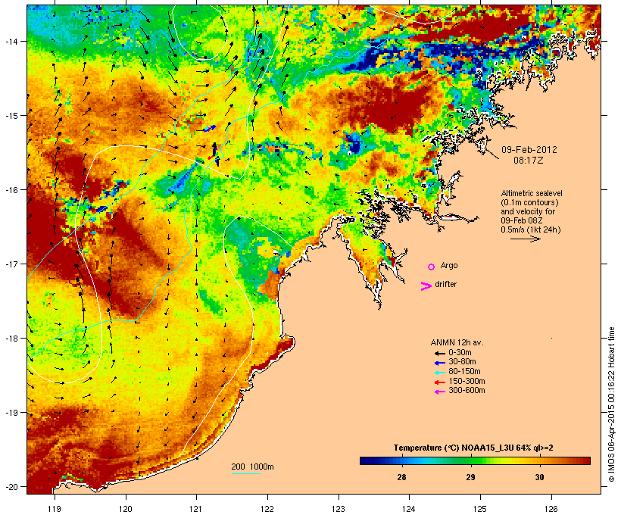Click the '(0.1m contours)' text line
Screen dimensions: 621x515
[529, 202]
